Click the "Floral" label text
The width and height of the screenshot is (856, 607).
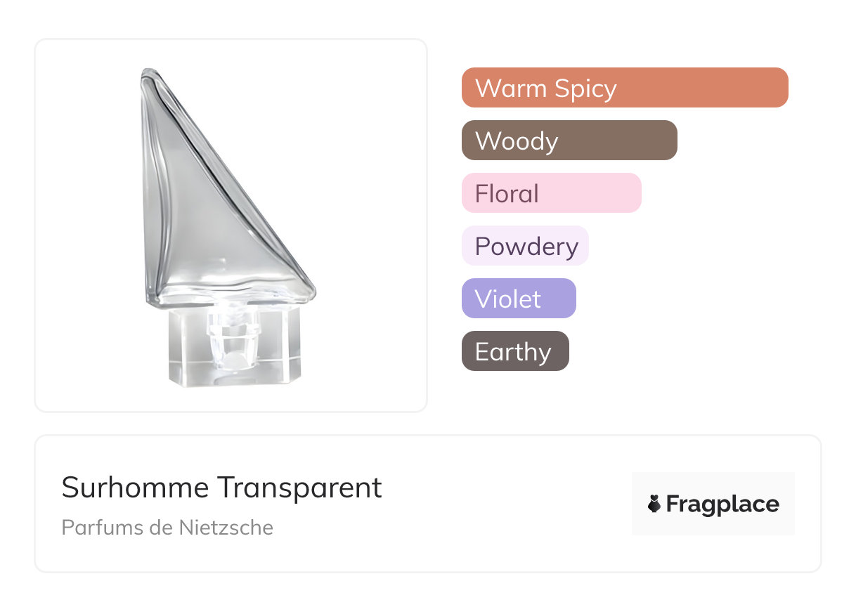click(x=506, y=194)
